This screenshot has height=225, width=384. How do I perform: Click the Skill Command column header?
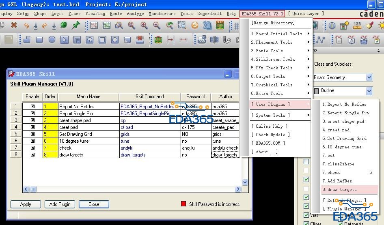coord(150,96)
